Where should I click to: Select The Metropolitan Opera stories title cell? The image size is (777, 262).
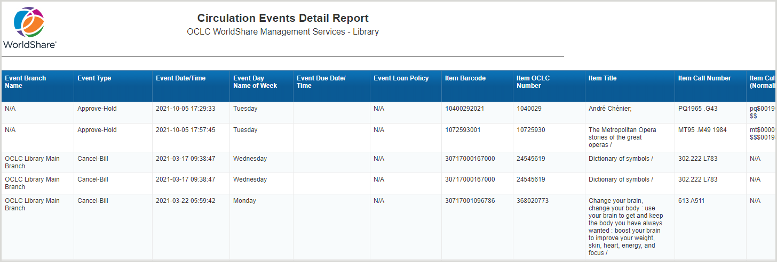click(x=622, y=137)
